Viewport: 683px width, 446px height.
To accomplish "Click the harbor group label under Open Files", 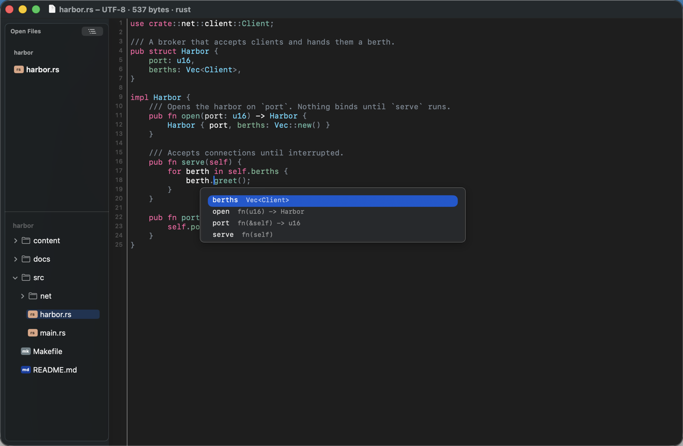I will tap(23, 53).
